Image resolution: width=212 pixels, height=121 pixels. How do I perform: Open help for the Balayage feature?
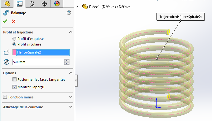click(x=69, y=13)
